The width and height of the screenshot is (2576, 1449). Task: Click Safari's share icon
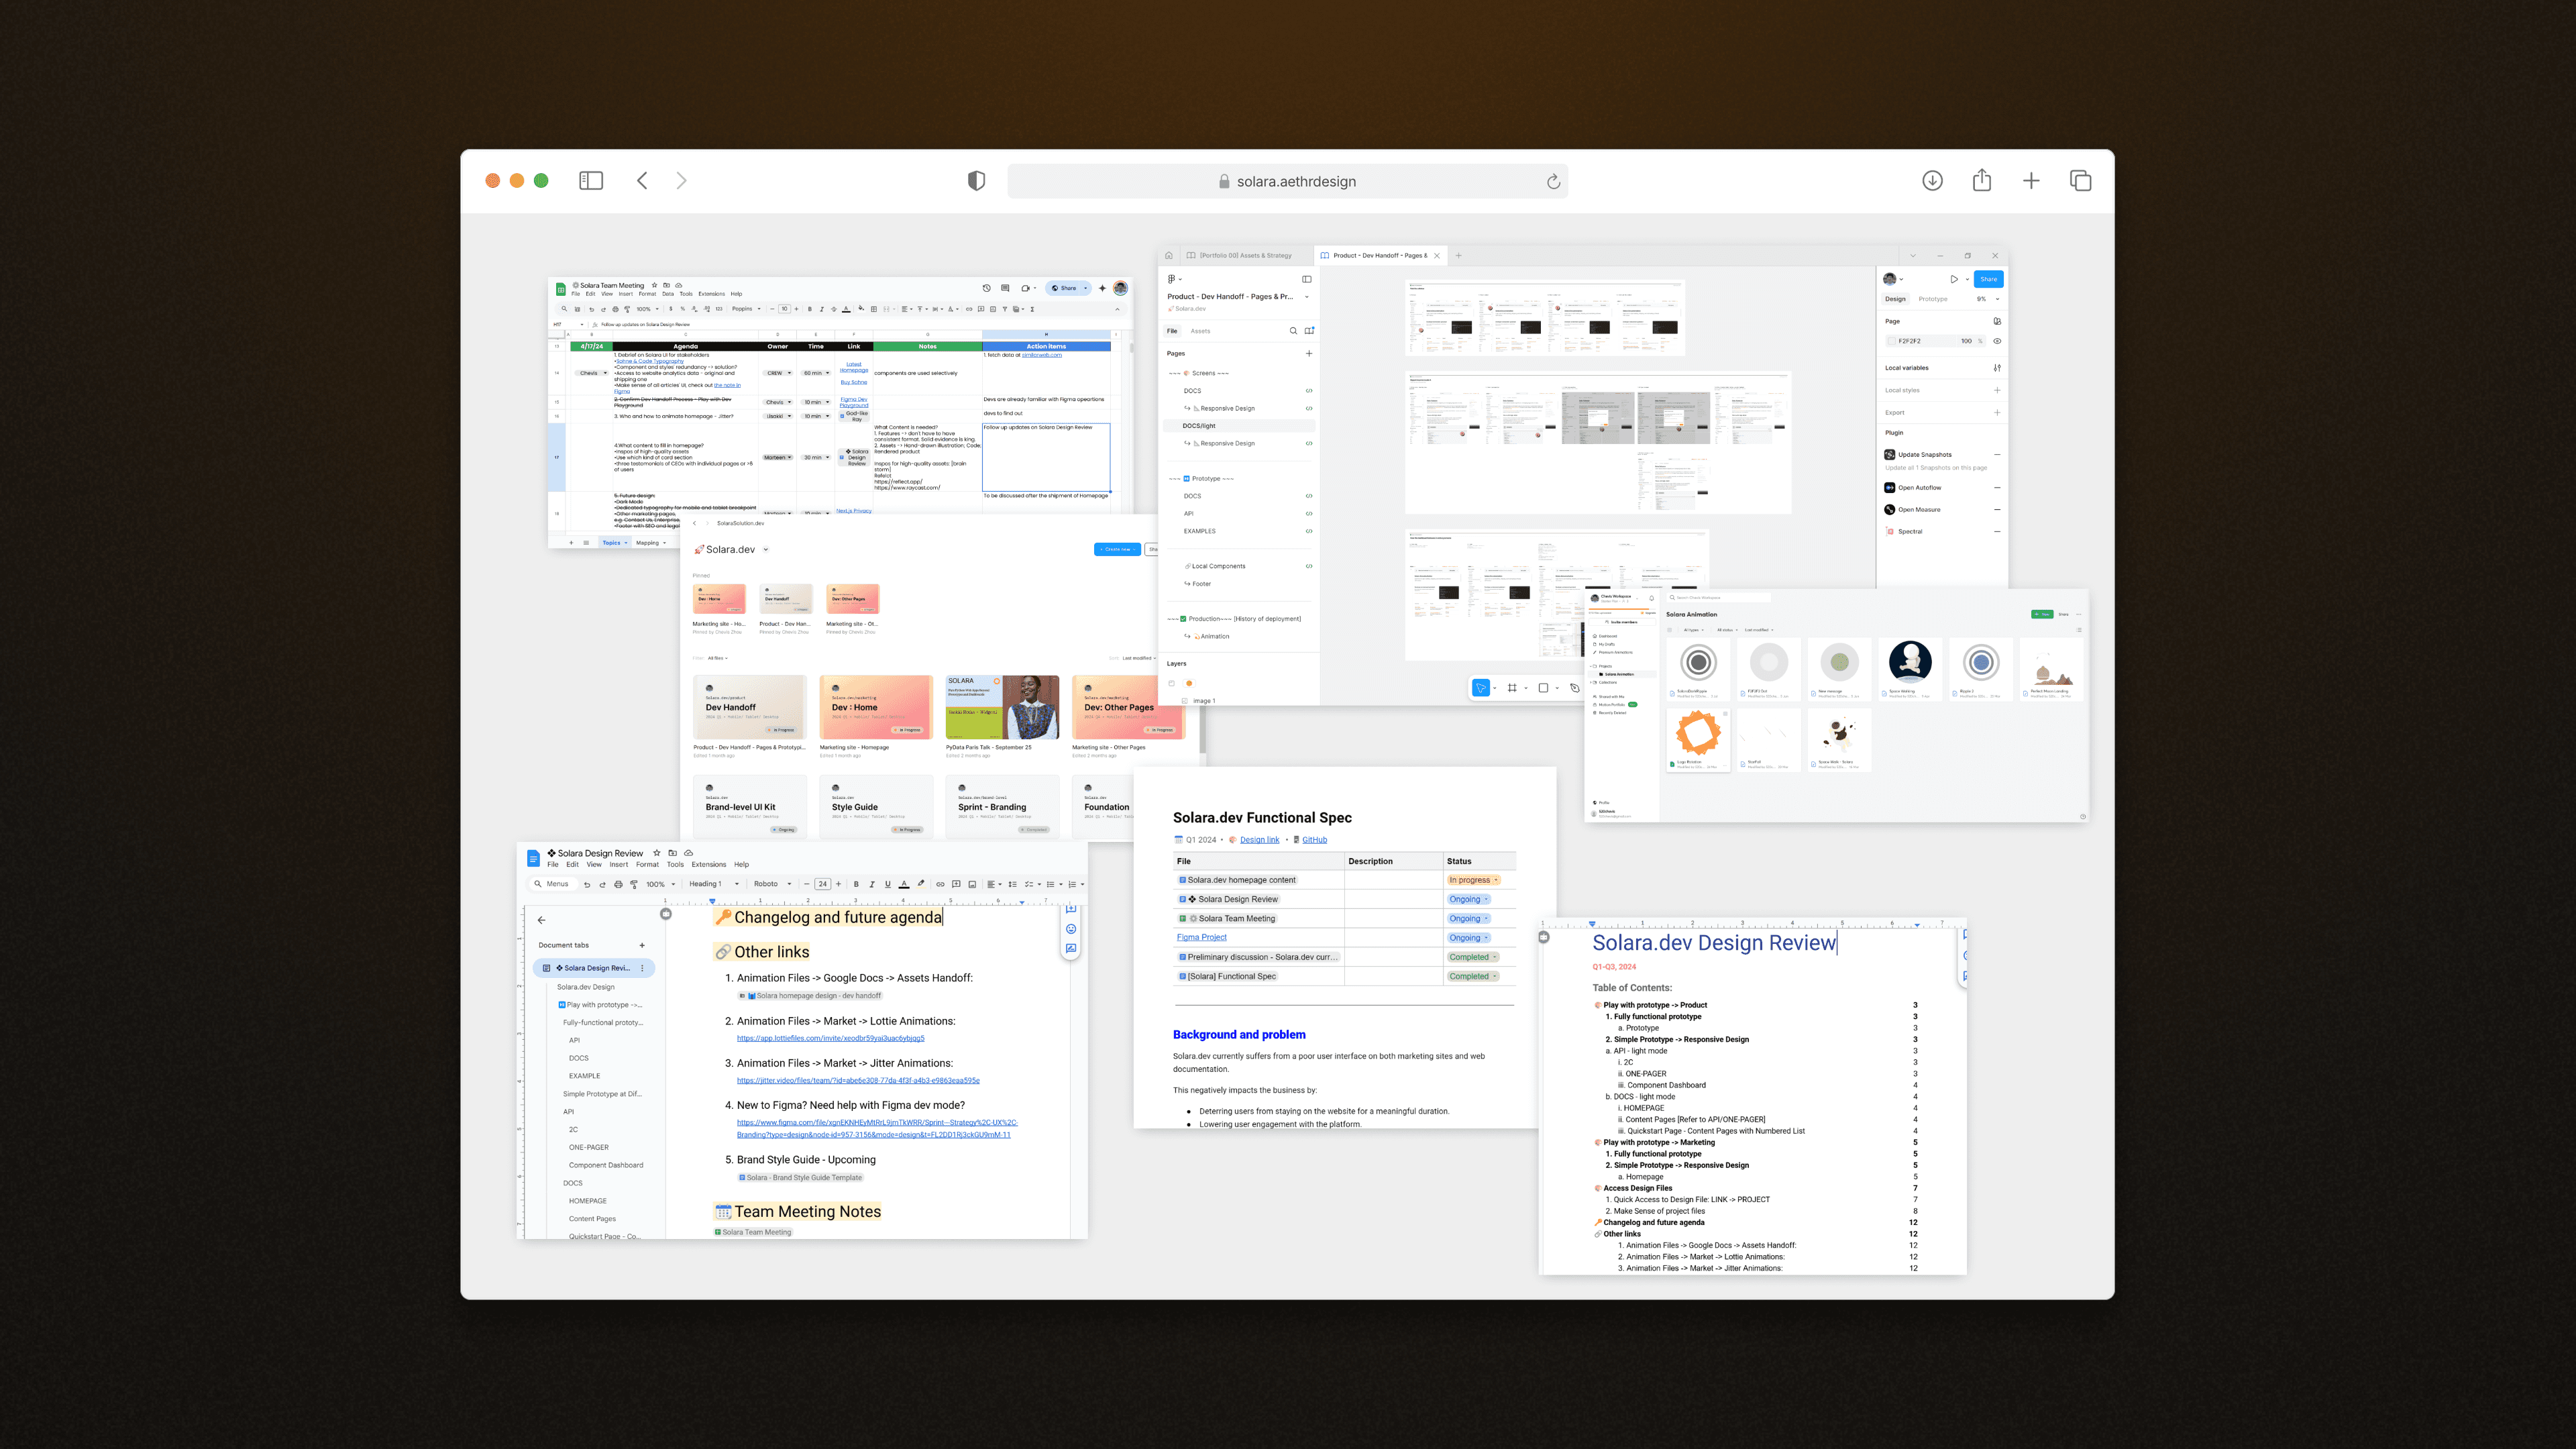pos(1981,181)
